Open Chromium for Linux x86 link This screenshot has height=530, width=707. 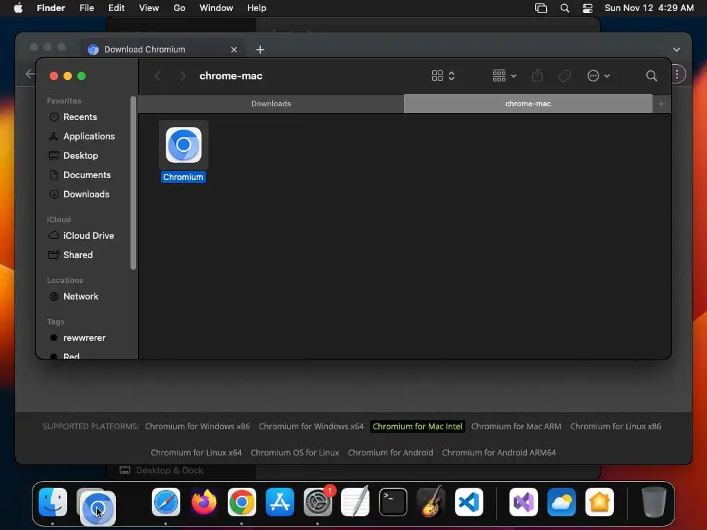615,426
